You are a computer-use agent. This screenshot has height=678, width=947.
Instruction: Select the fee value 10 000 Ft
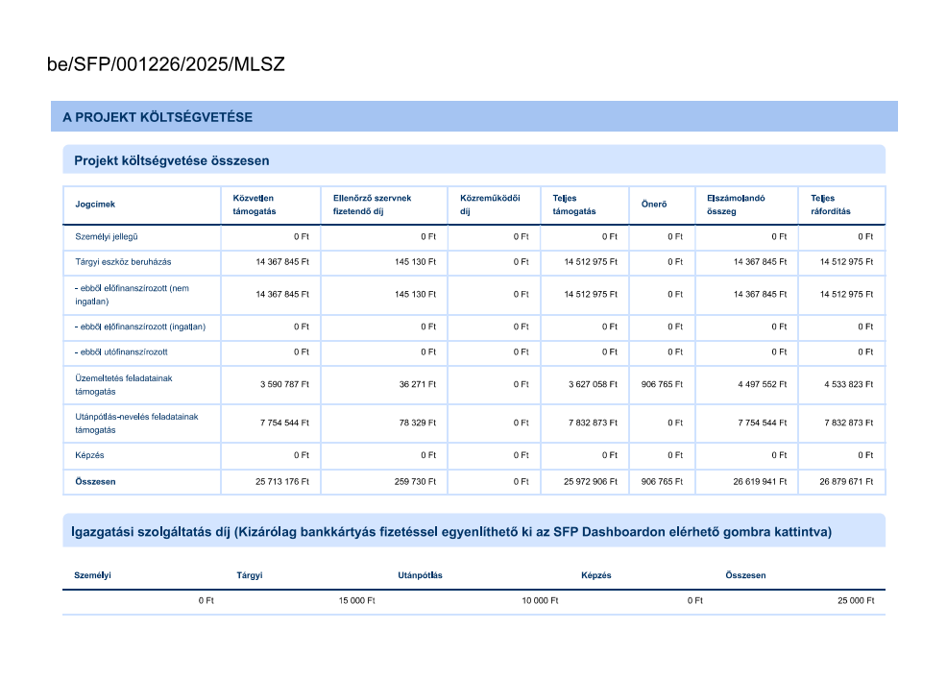(x=540, y=601)
